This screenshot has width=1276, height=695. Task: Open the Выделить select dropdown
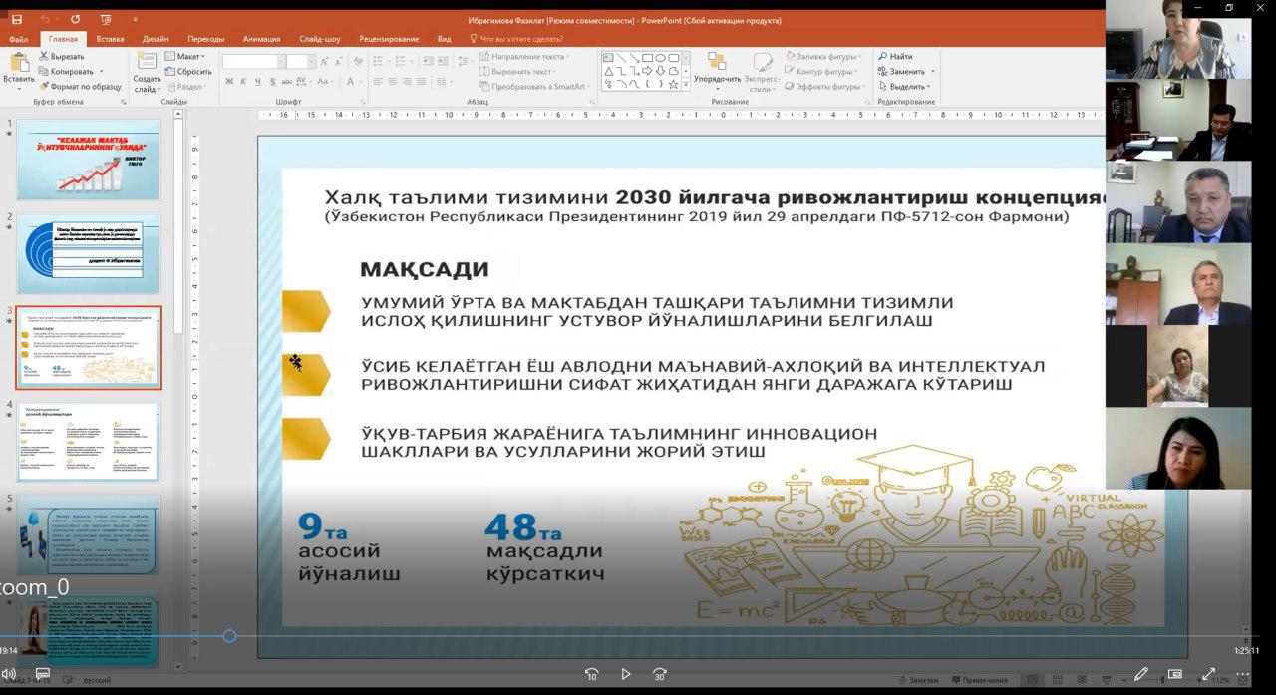tap(907, 87)
